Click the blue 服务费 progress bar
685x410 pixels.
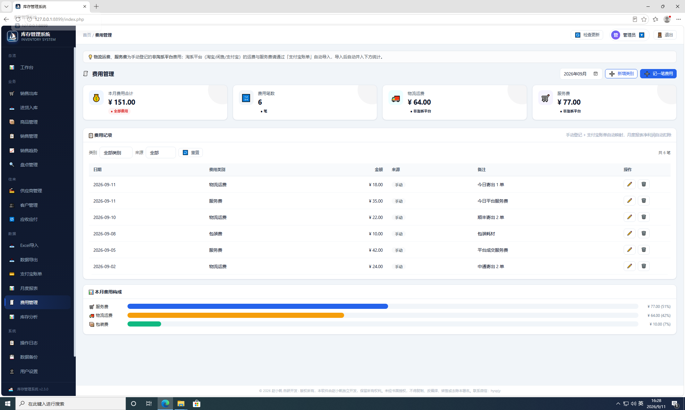257,307
